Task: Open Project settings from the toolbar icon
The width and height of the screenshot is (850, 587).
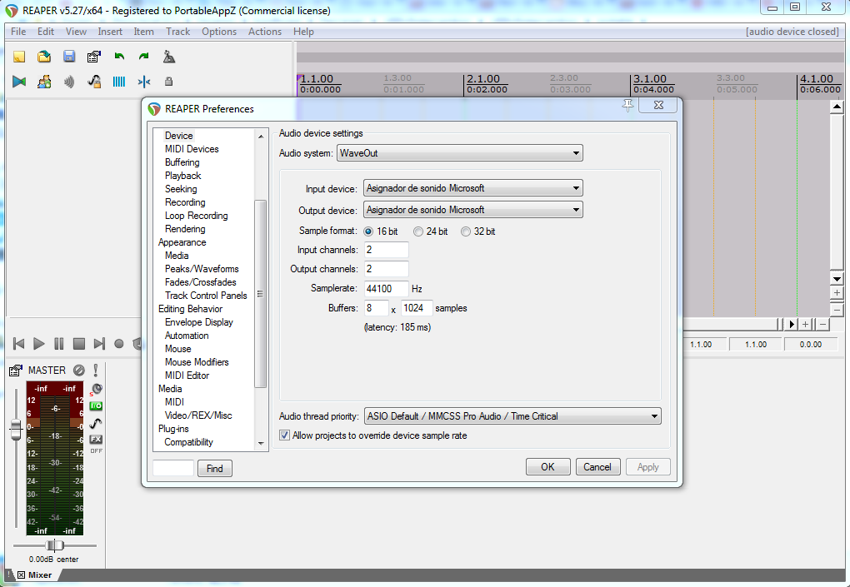Action: tap(94, 57)
